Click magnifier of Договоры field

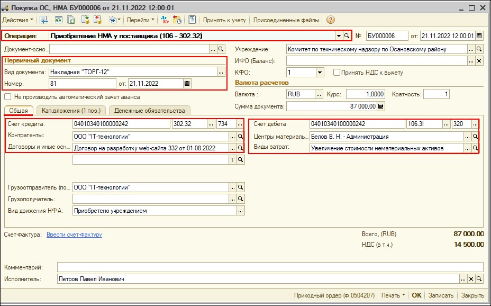click(240, 148)
